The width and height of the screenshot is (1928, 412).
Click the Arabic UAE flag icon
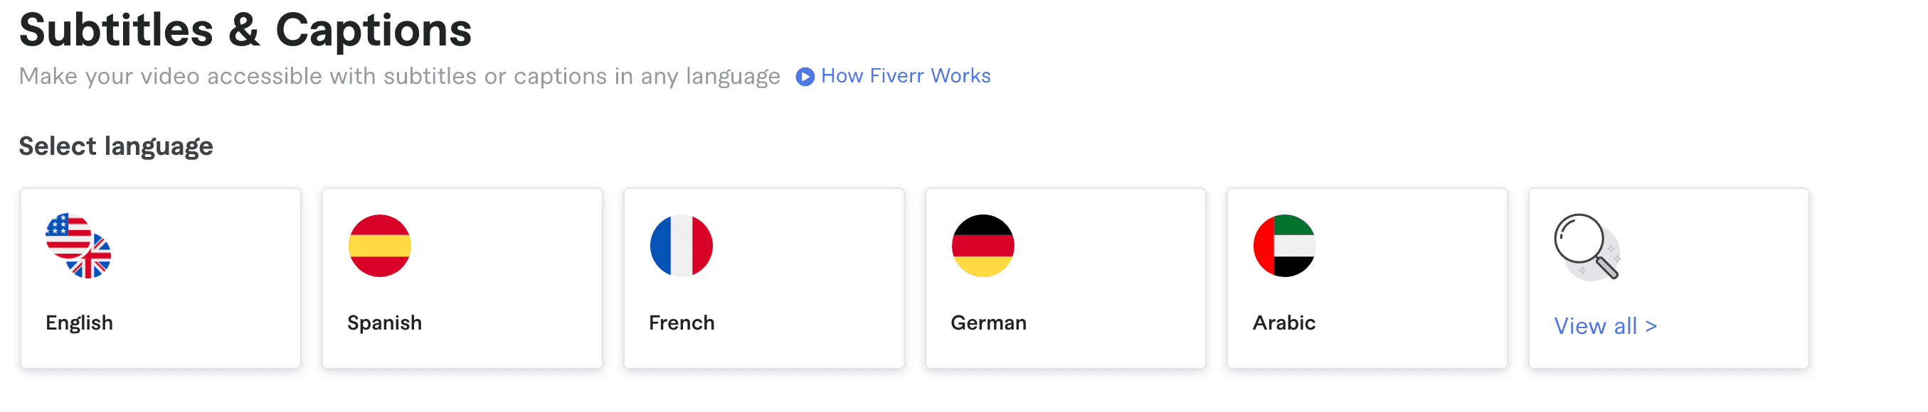pos(1284,246)
